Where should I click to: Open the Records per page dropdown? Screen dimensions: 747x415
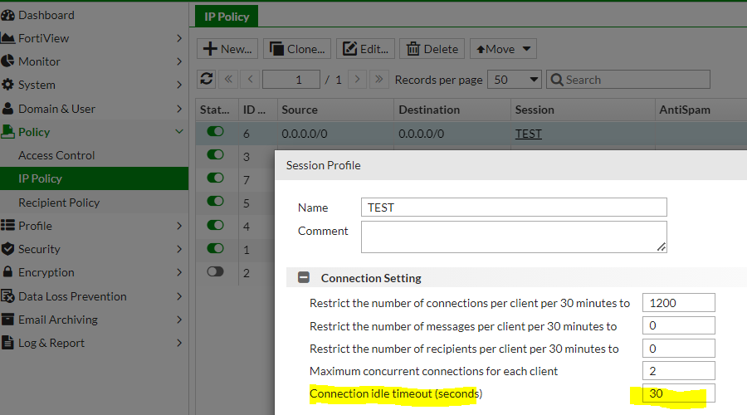click(515, 80)
